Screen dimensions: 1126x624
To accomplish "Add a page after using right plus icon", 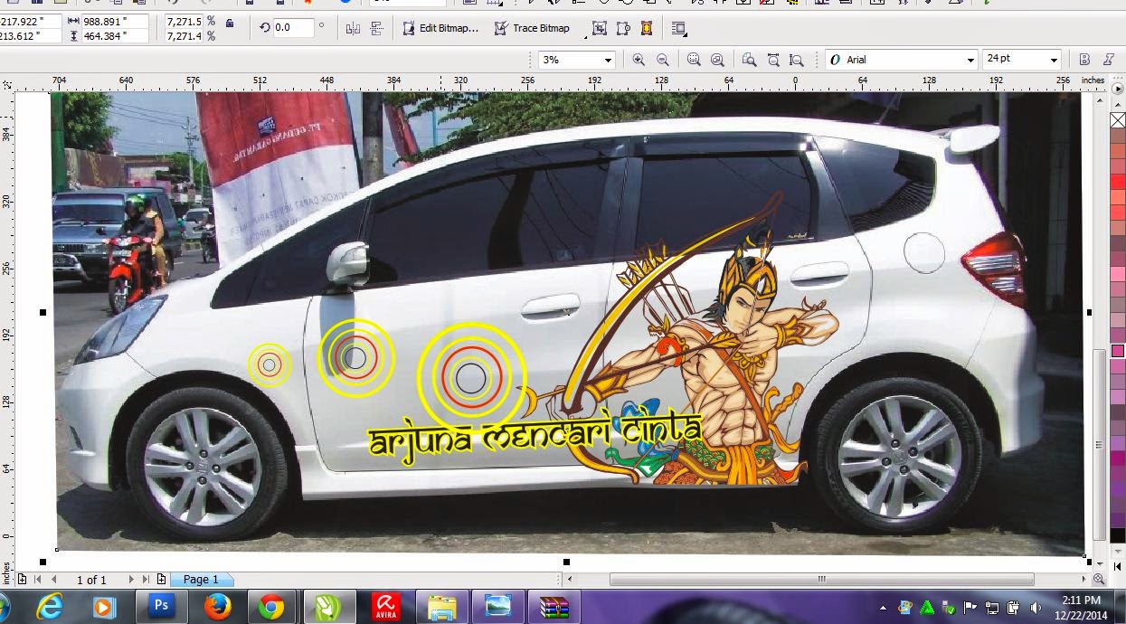I will pyautogui.click(x=161, y=580).
